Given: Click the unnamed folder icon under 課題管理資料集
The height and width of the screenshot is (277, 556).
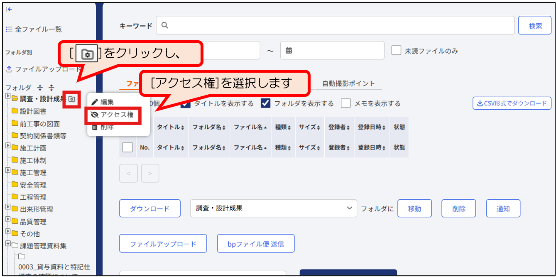Looking at the screenshot, I should 22,256.
